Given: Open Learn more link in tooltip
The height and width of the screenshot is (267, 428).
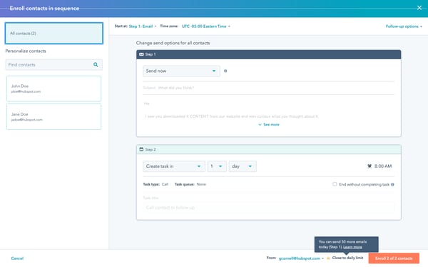Looking at the screenshot, I should [x=352, y=247].
